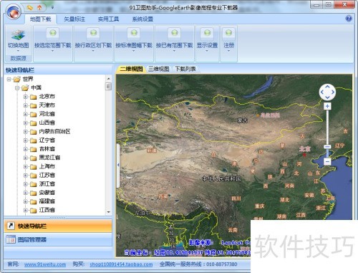Switch to the 矢量标注 ribbon tab
358x273 pixels.
[74, 19]
